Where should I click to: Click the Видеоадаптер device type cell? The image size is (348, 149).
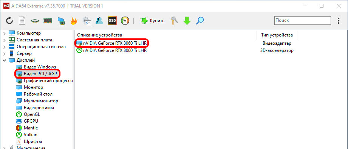pos(277,43)
